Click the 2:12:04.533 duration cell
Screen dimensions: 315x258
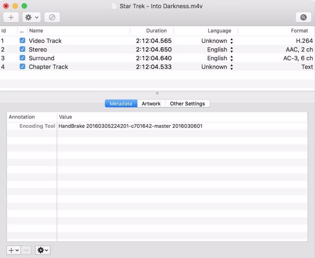point(154,67)
